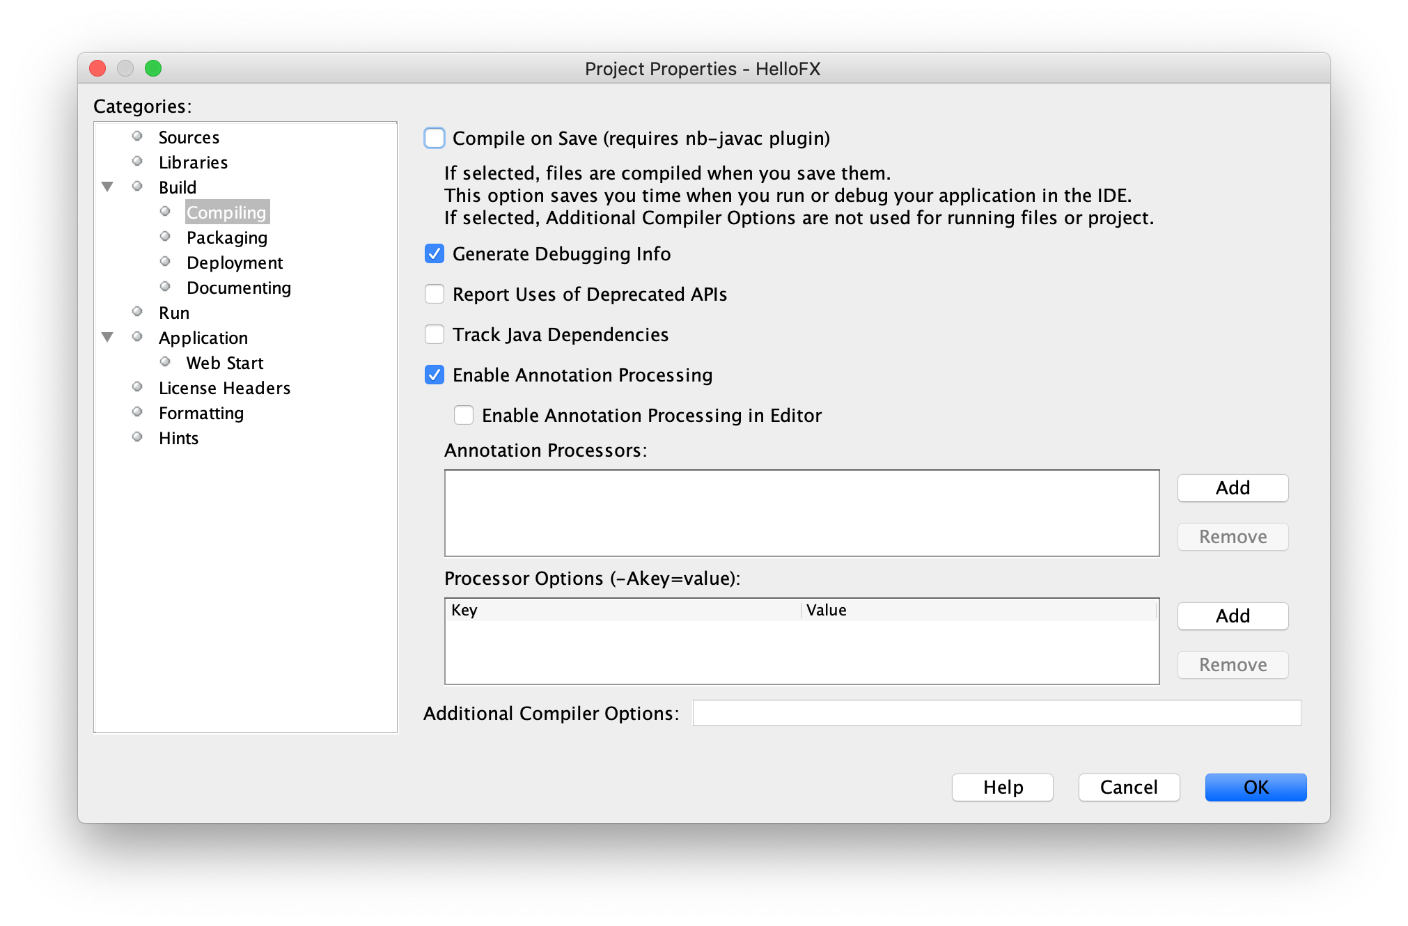This screenshot has height=926, width=1408.
Task: Add an annotation processor
Action: (x=1233, y=487)
